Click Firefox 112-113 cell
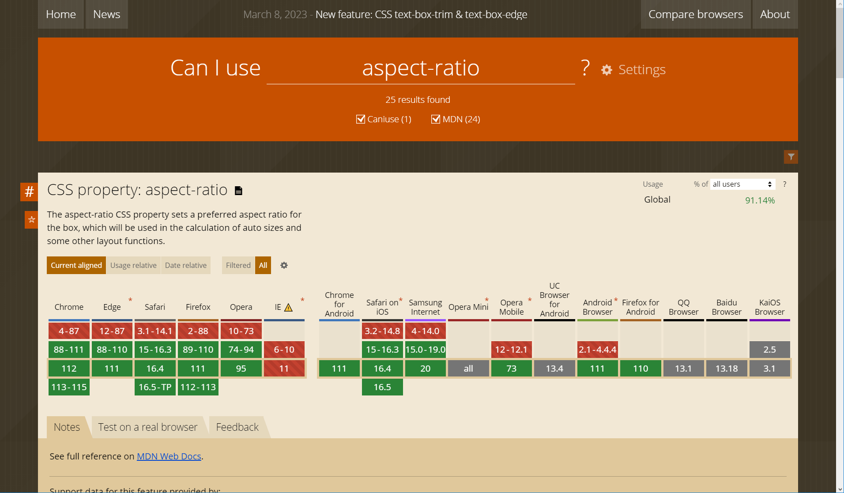Viewport: 844px width, 493px height. click(x=198, y=387)
